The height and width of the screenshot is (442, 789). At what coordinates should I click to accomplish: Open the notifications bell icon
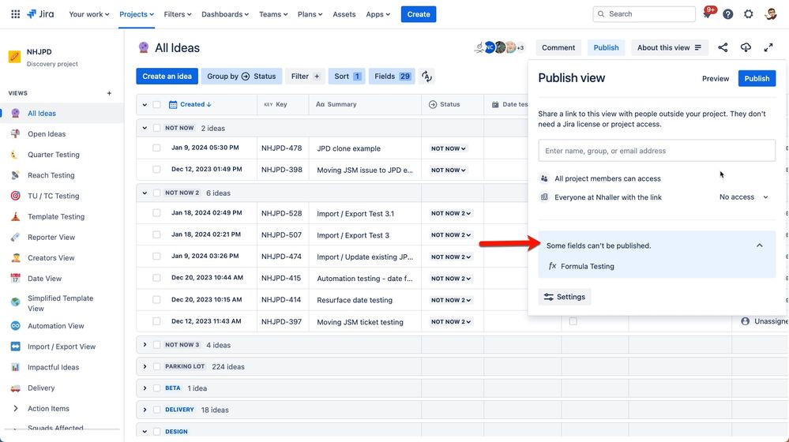point(708,13)
